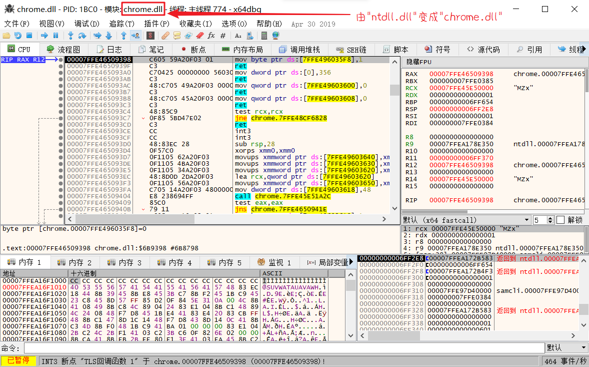Screen dimensions: 589x367
Task: Open the x64 fastcall calling convention dropdown
Action: point(466,220)
